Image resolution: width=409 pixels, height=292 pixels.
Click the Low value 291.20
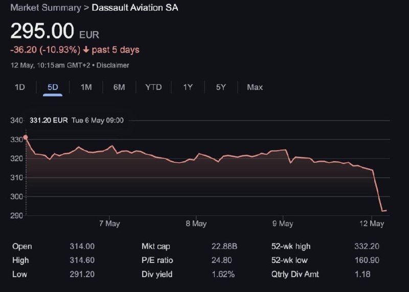click(82, 274)
